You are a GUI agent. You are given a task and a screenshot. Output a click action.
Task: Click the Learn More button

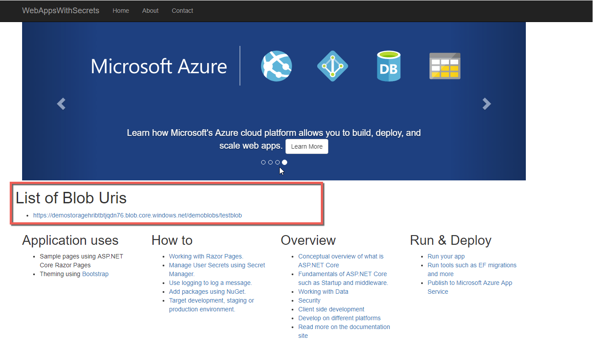coord(307,146)
